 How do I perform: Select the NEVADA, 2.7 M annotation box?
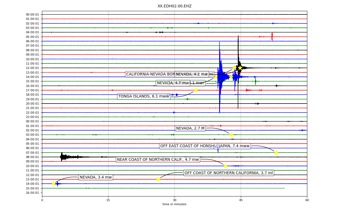190,128
